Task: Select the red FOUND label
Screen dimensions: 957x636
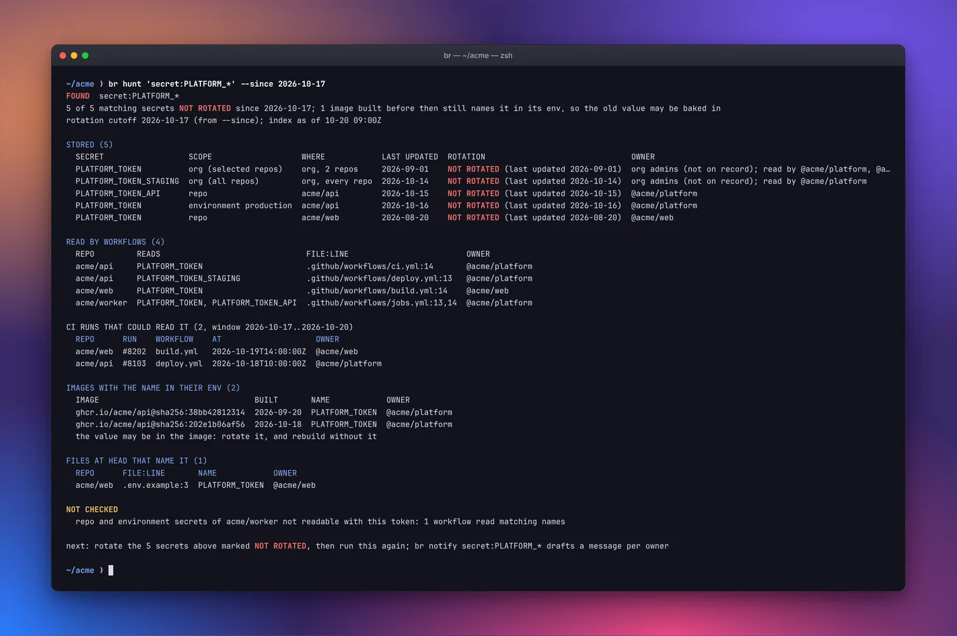Action: 78,96
